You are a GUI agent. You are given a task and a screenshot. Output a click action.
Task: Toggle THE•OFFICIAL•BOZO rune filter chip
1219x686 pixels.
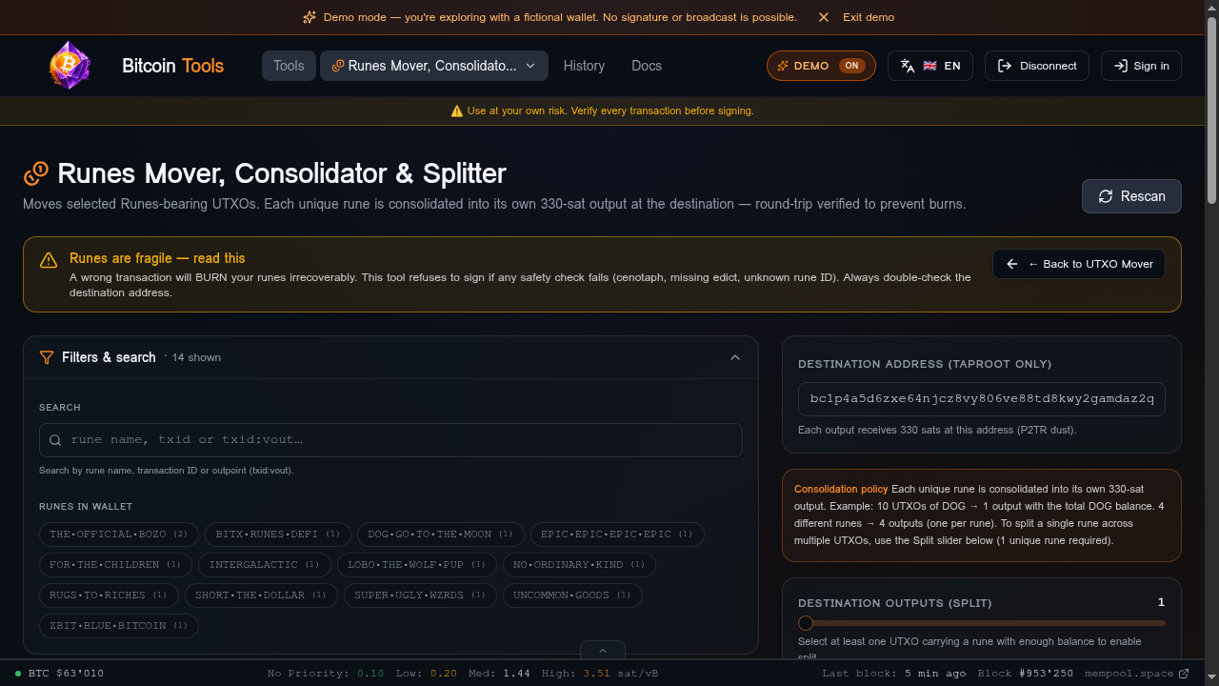point(119,535)
